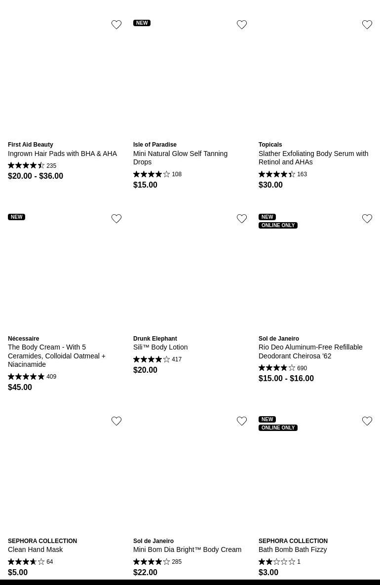Favorite the Bath Bomb Bath Fizzy
The image size is (380, 585).
pos(367,421)
